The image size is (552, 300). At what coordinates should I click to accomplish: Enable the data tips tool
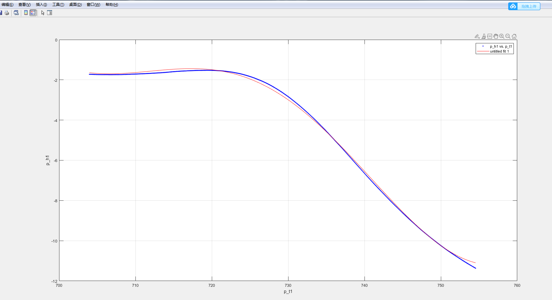(490, 36)
